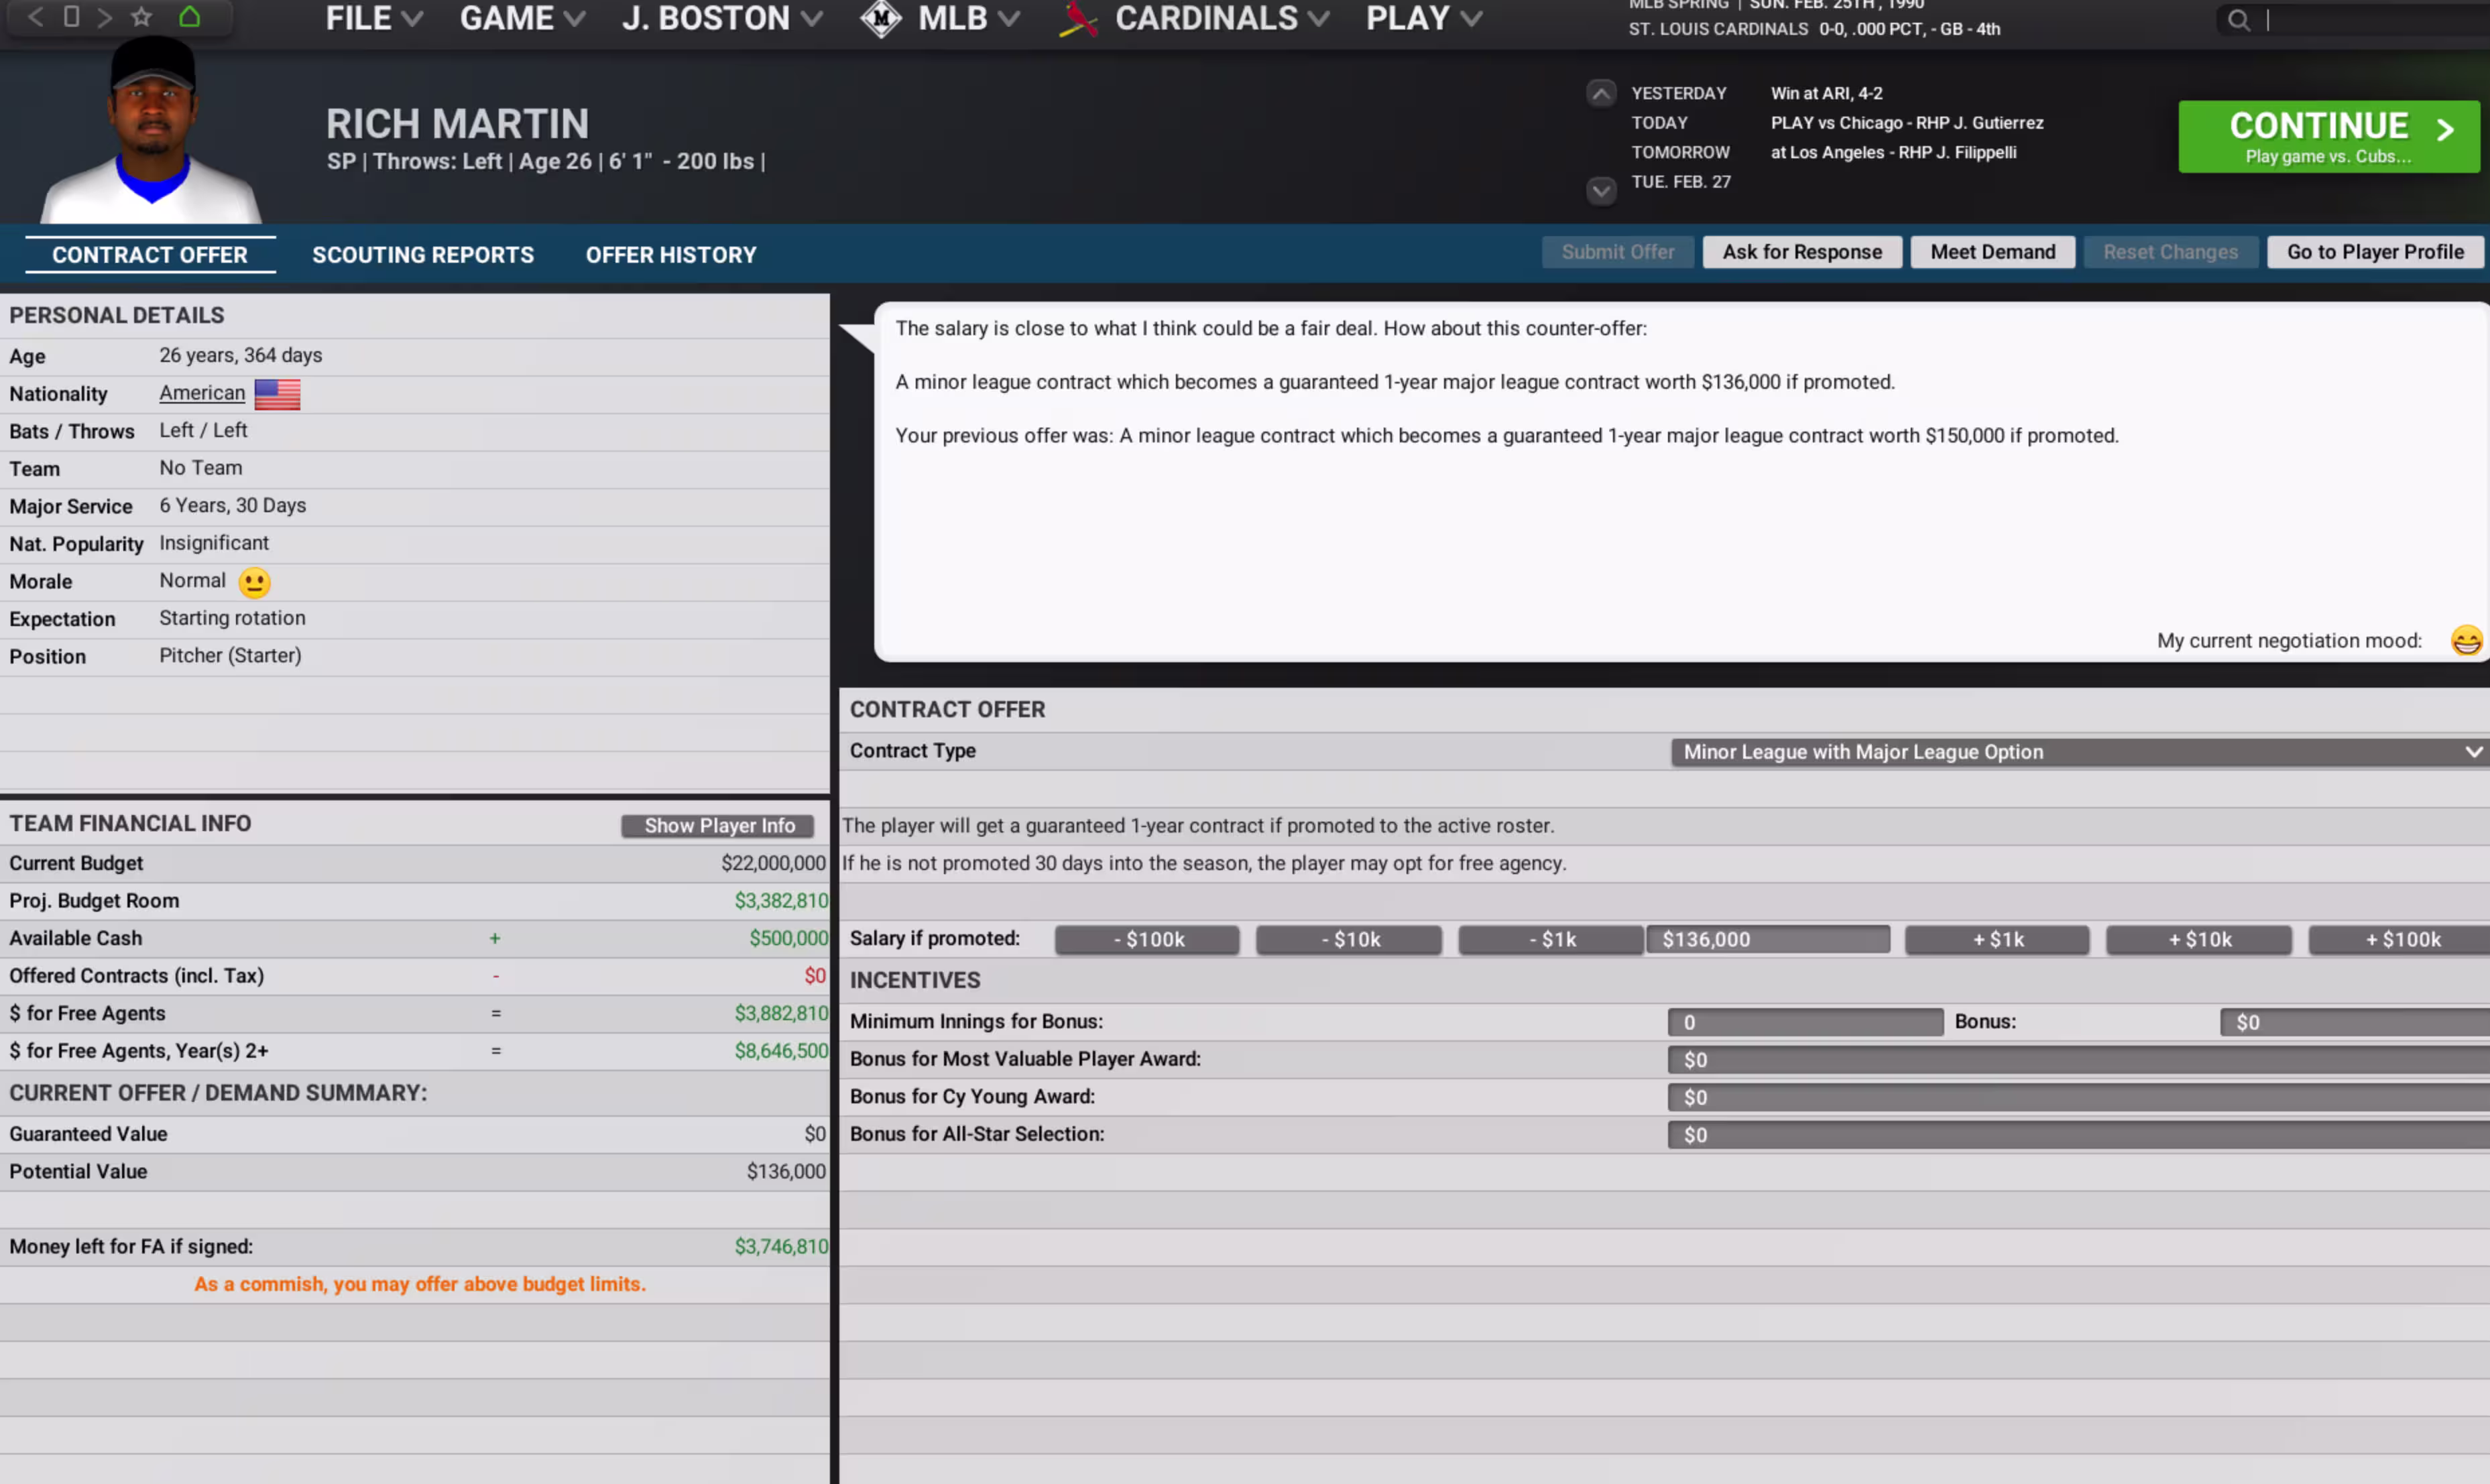Screen dimensions: 2490x1484
Task: Click the search magnifier icon
Action: [x=2238, y=20]
